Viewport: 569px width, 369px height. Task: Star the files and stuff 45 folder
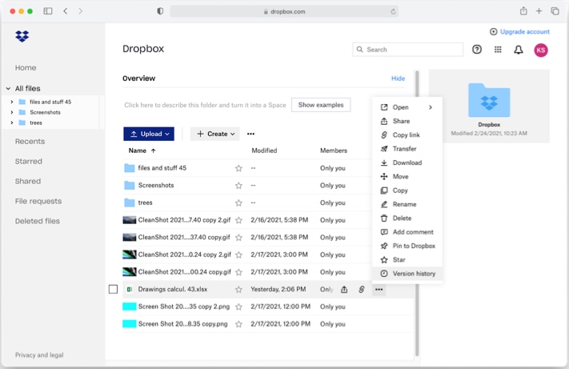point(238,168)
